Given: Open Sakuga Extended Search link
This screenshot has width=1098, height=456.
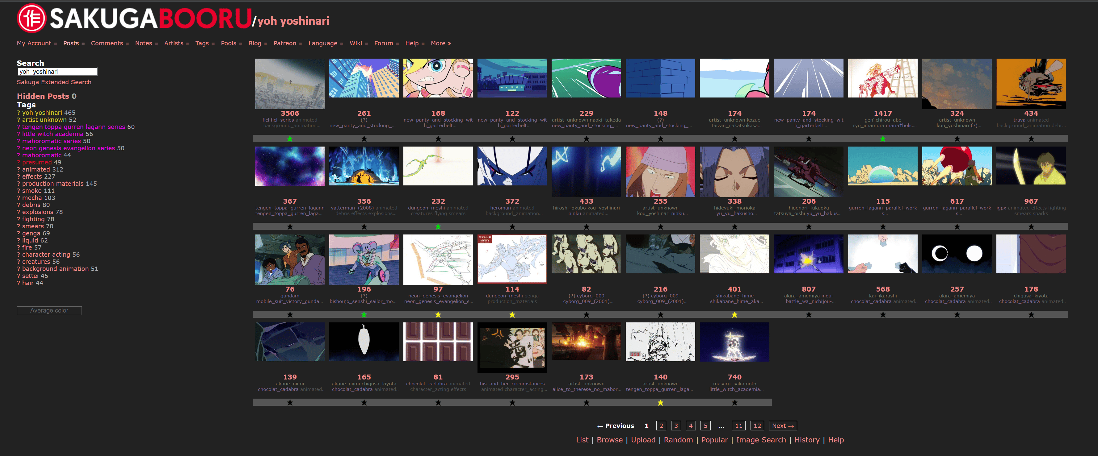Looking at the screenshot, I should (54, 82).
